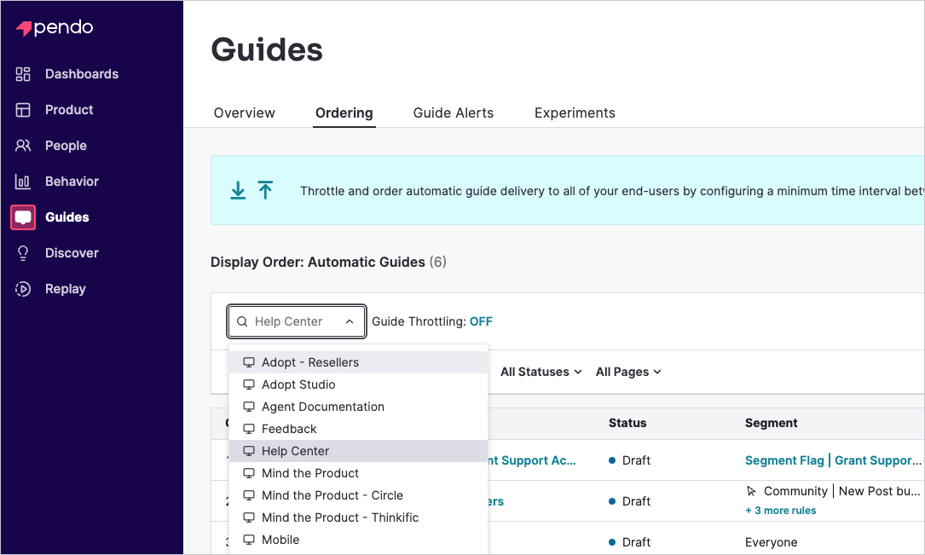Click the Status column header
The width and height of the screenshot is (925, 555).
pos(627,423)
